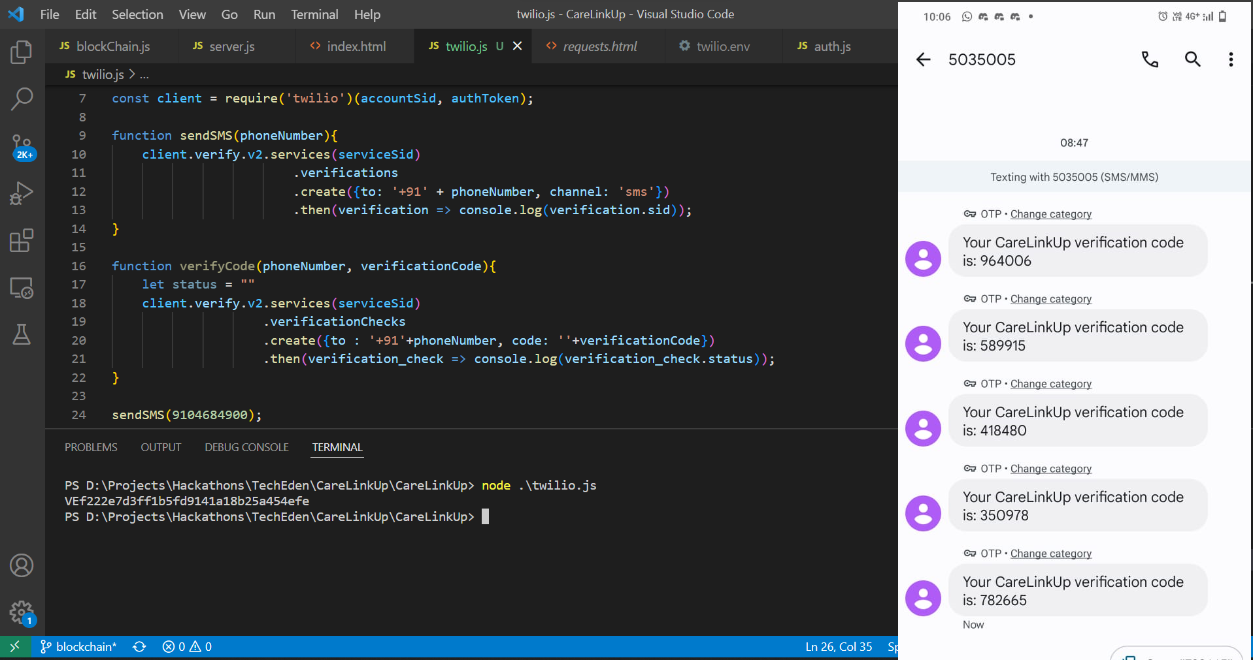Viewport: 1253px width, 660px height.
Task: Click the VS Code logo icon
Action: pyautogui.click(x=16, y=14)
